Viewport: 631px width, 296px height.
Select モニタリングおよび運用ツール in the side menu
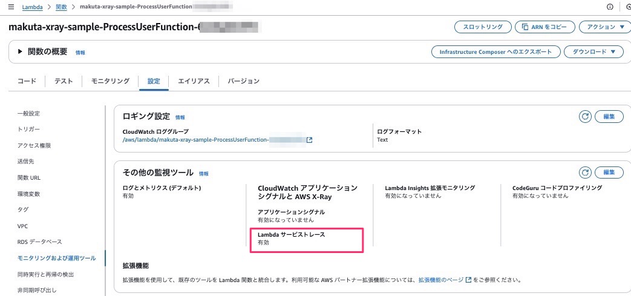point(57,258)
